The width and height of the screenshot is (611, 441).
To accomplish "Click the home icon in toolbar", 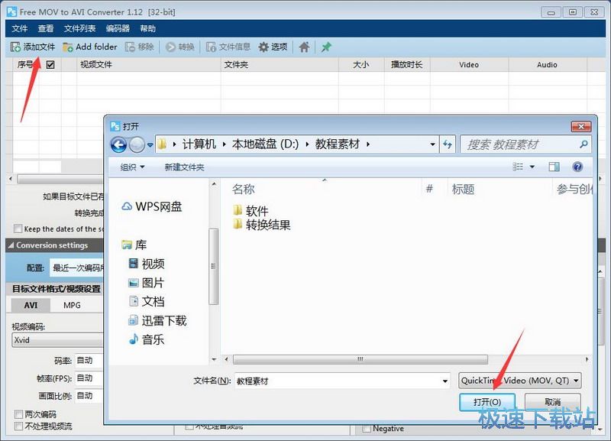I will tap(304, 47).
